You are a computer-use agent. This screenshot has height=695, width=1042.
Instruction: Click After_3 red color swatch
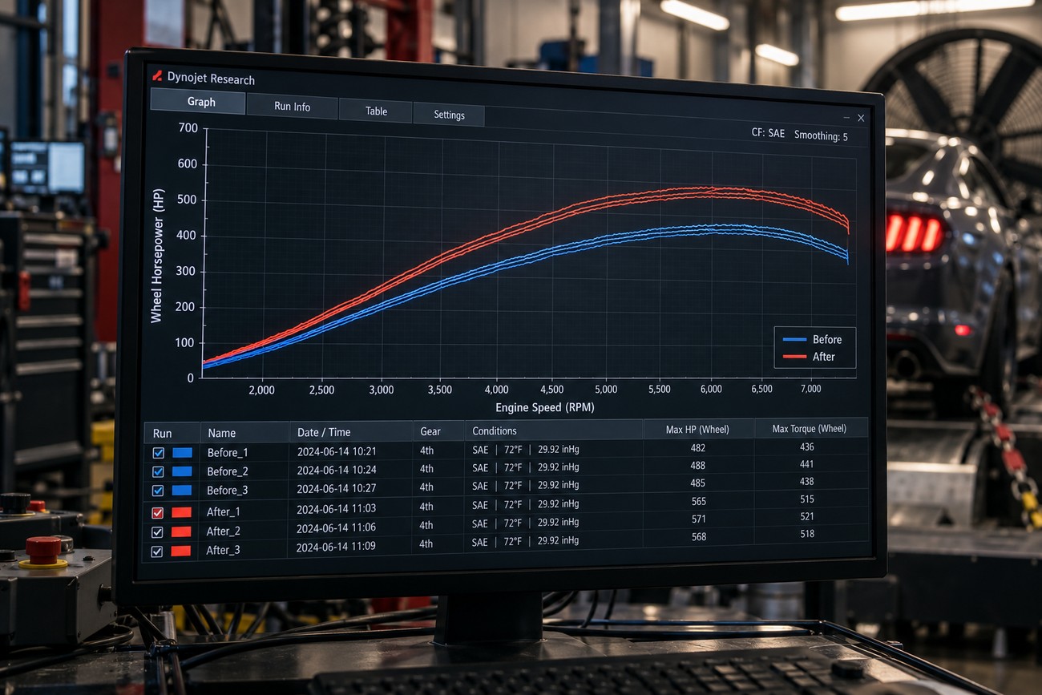click(x=181, y=551)
